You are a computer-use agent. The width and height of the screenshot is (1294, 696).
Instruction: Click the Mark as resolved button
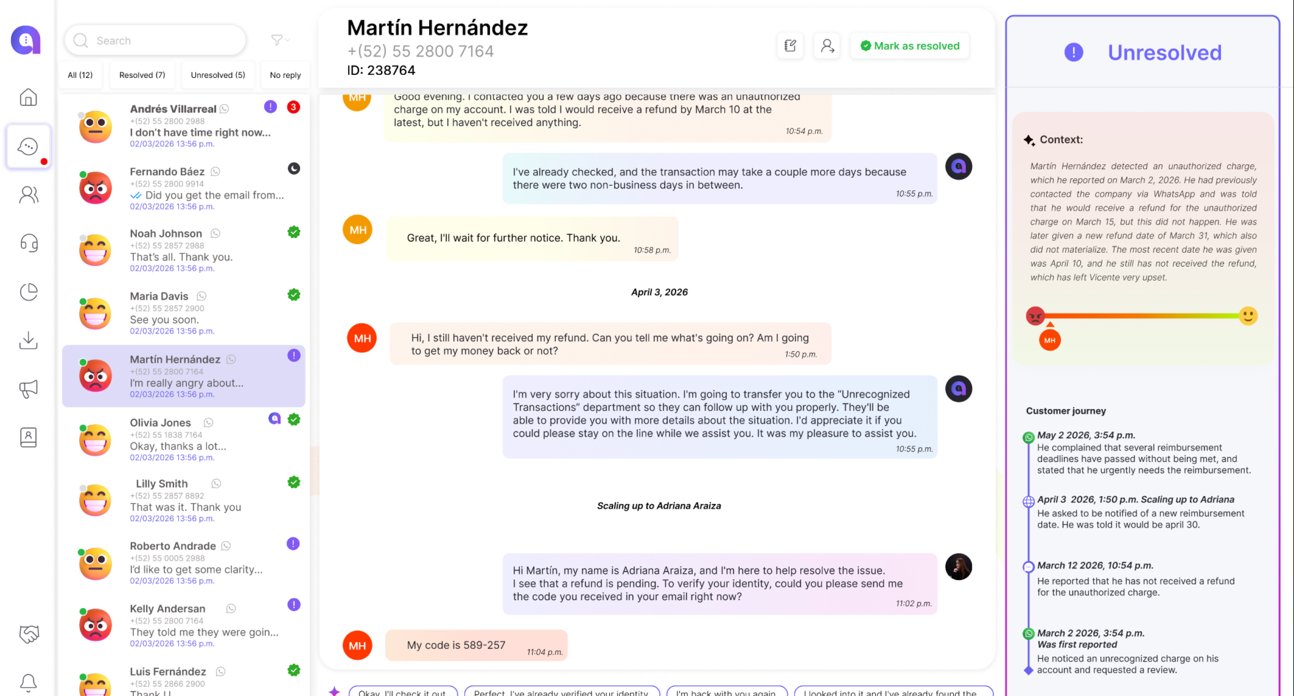coord(909,45)
